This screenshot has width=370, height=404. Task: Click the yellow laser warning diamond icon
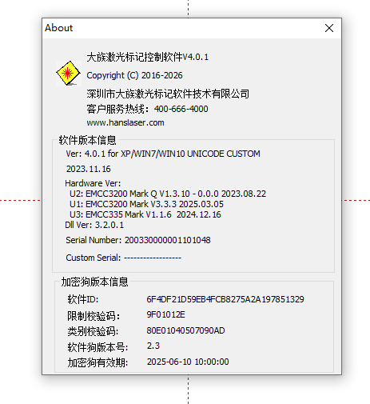tap(69, 74)
